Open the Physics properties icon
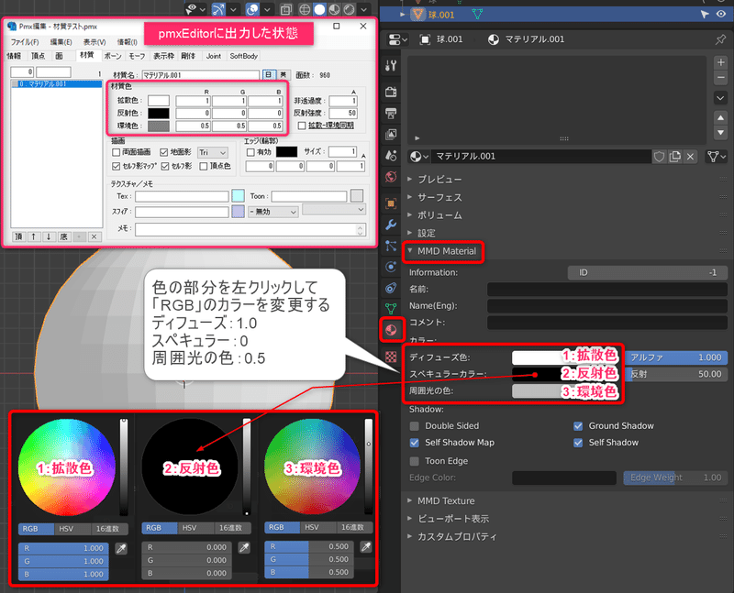734x593 pixels. pos(391,267)
